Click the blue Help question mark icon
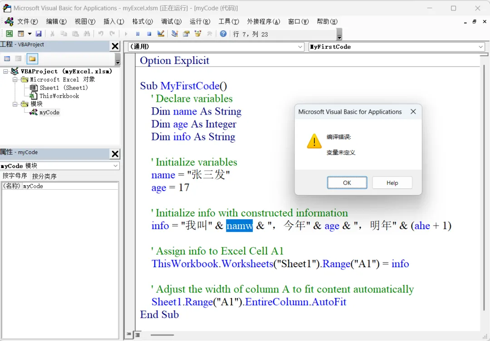 (223, 34)
